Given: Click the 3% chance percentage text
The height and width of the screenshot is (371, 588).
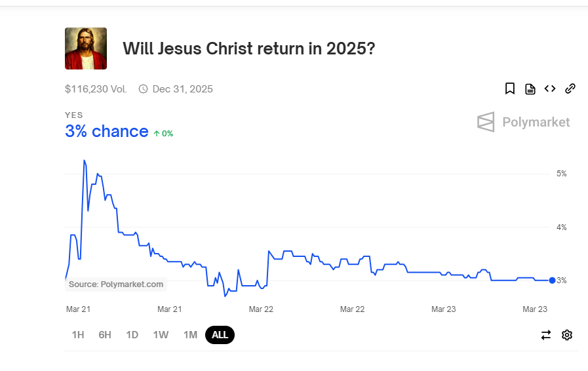Looking at the screenshot, I should [107, 131].
